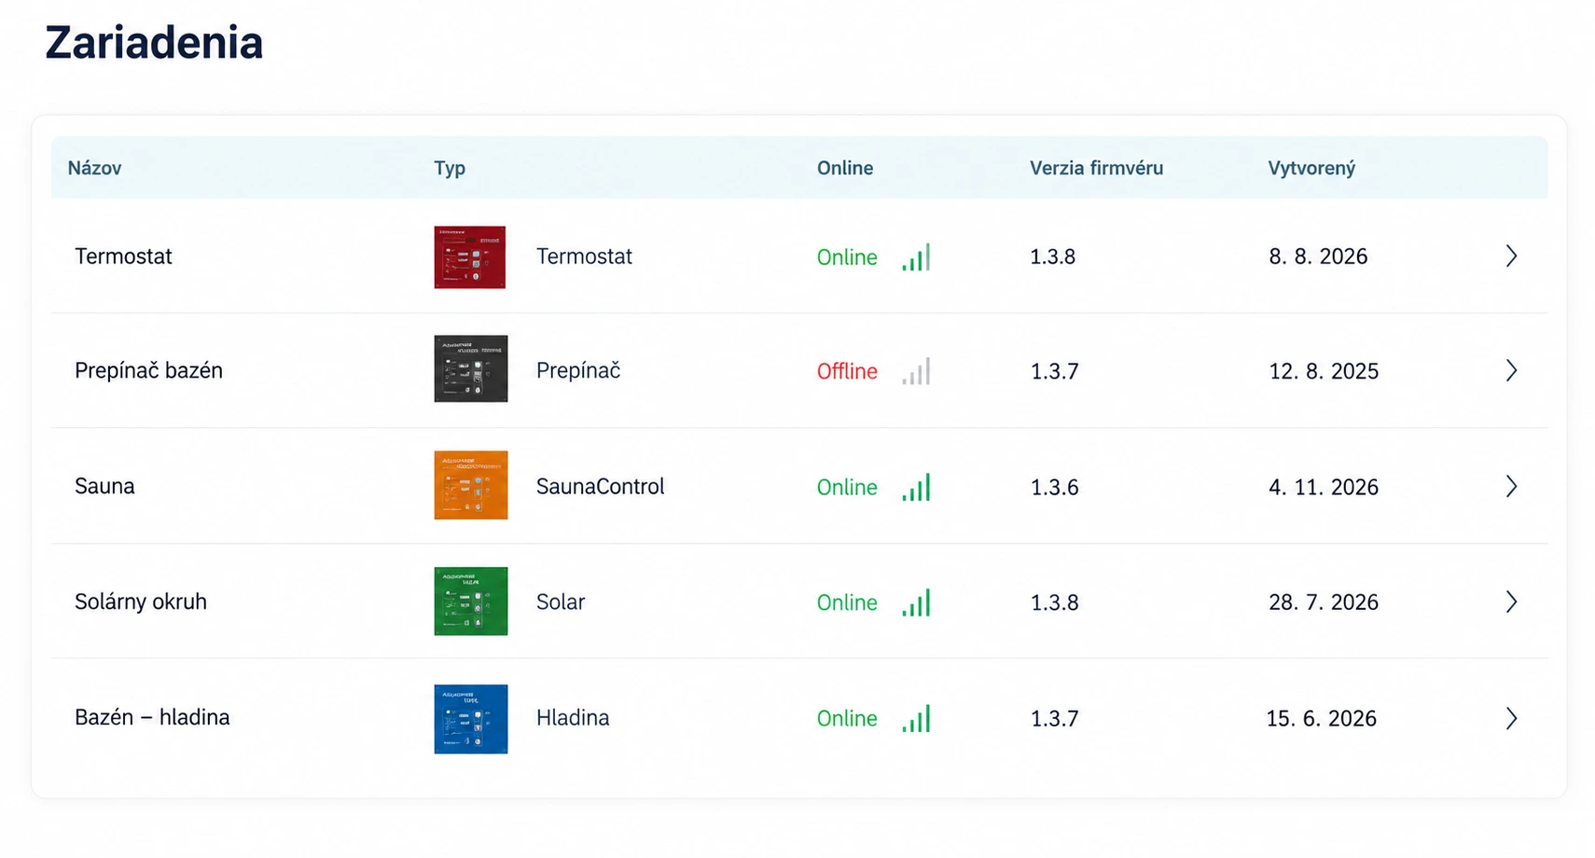Expand the Prepínač bazén row chevron
Screen dimensions: 1595x858
(x=1511, y=370)
